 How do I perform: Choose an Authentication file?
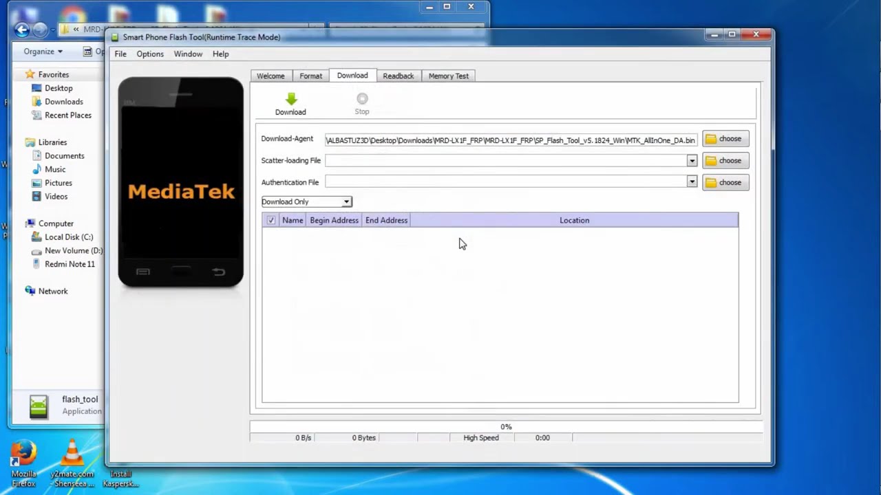coord(725,182)
